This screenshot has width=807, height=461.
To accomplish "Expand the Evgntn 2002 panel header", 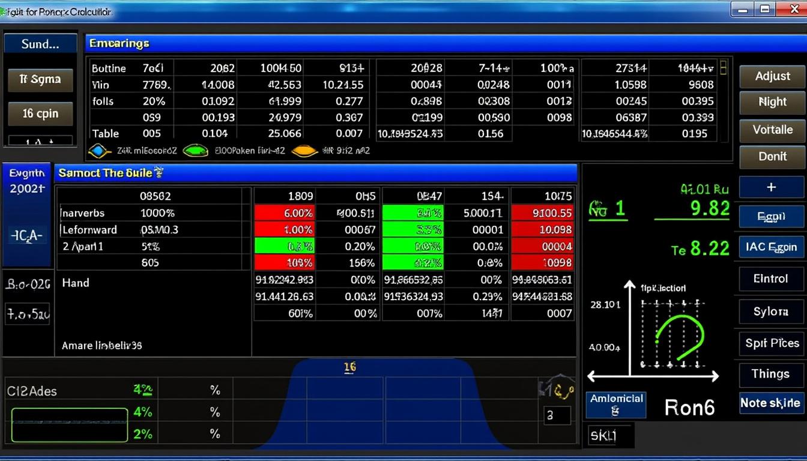I will 27,180.
